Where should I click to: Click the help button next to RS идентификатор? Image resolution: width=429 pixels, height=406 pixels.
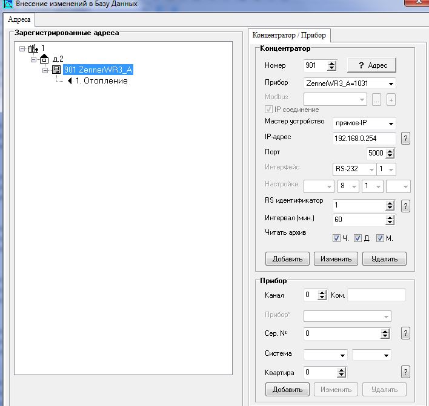point(405,206)
